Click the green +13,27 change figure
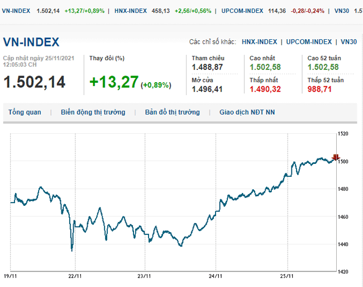The height and width of the screenshot is (287, 363). point(114,82)
